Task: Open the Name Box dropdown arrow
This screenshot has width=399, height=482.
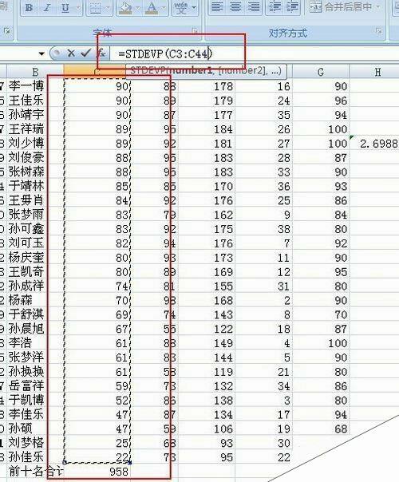Action: [41, 54]
